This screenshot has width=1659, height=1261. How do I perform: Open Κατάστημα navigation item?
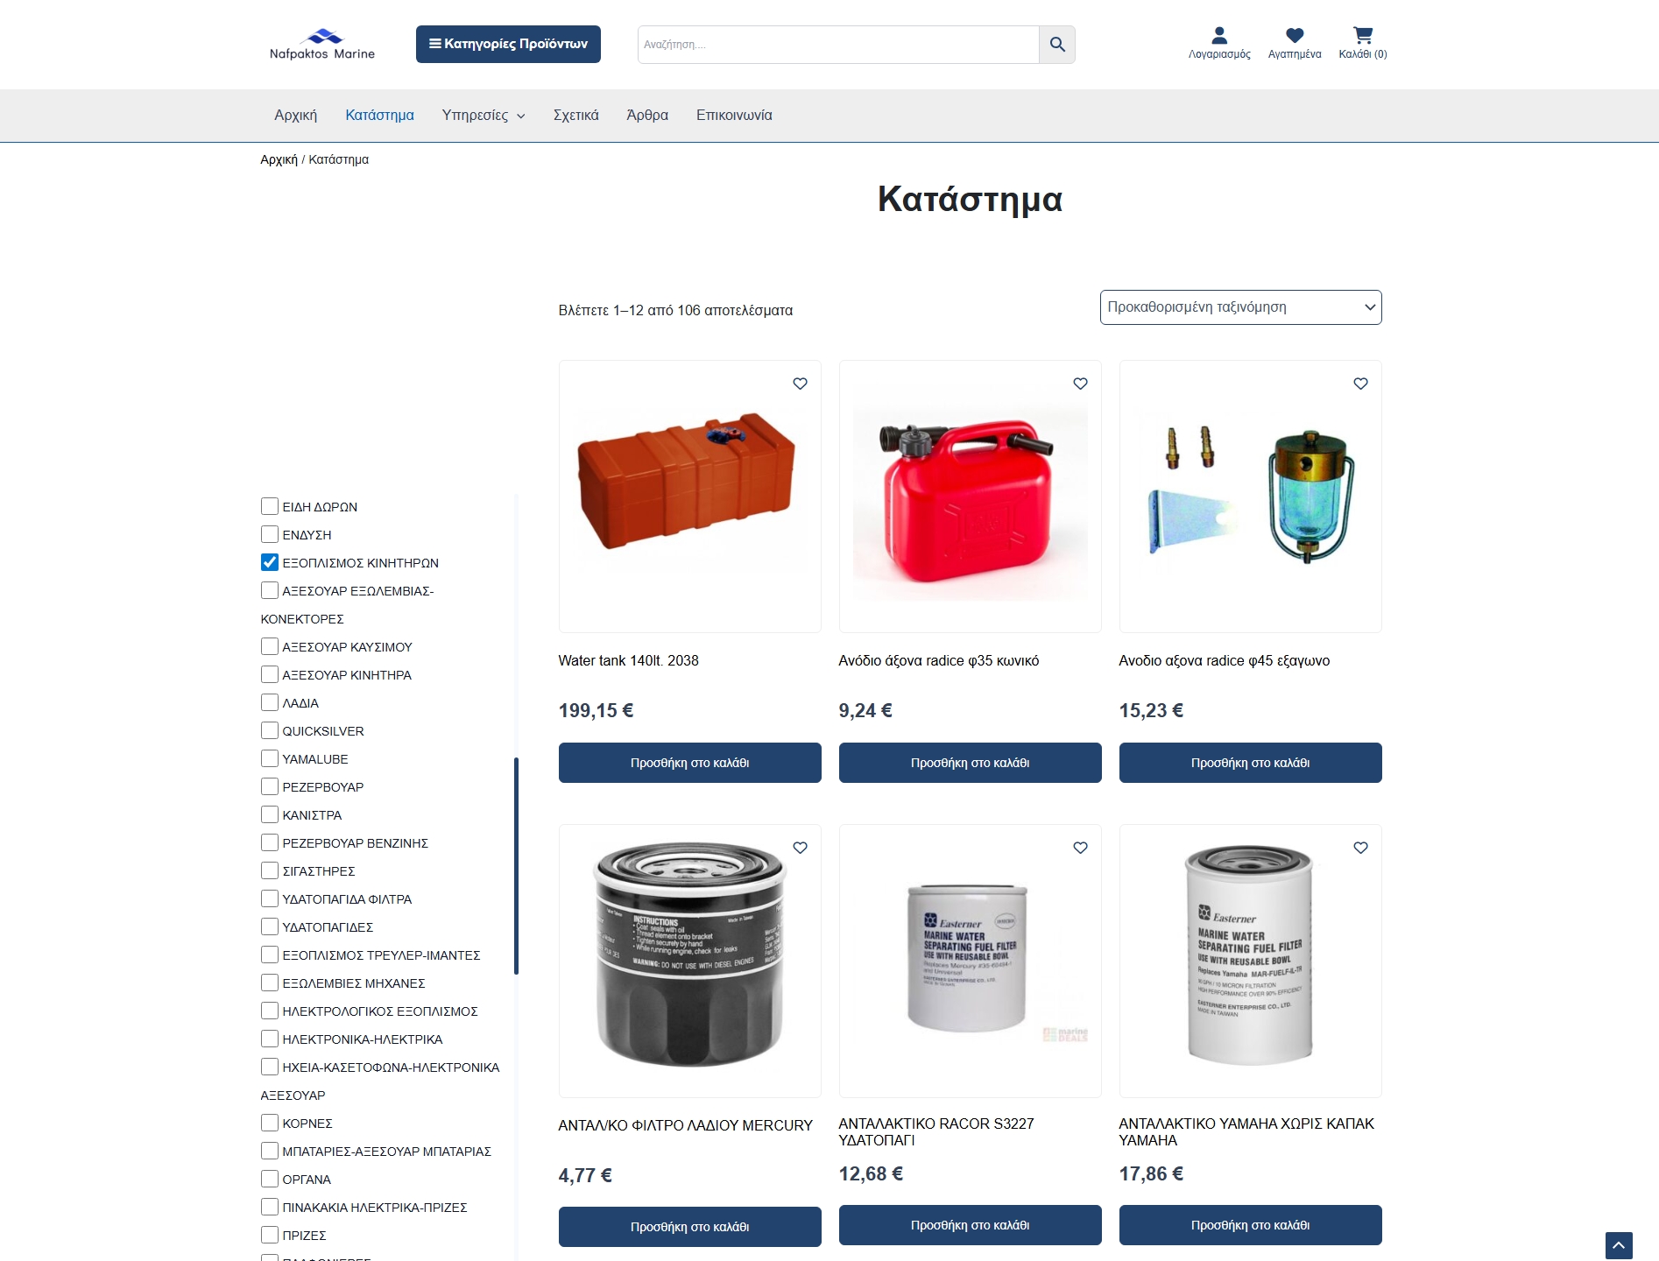click(x=379, y=115)
